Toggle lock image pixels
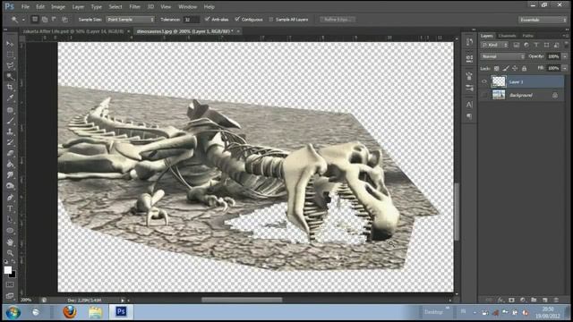This screenshot has height=322, width=573. [505, 68]
